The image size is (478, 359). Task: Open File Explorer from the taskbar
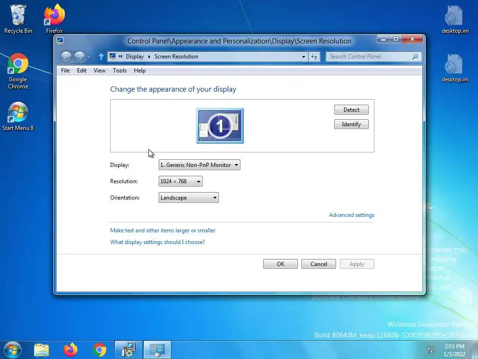(x=42, y=350)
